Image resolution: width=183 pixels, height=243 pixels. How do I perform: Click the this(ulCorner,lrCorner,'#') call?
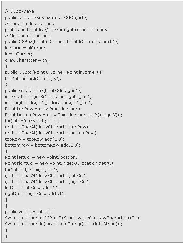[33, 79]
